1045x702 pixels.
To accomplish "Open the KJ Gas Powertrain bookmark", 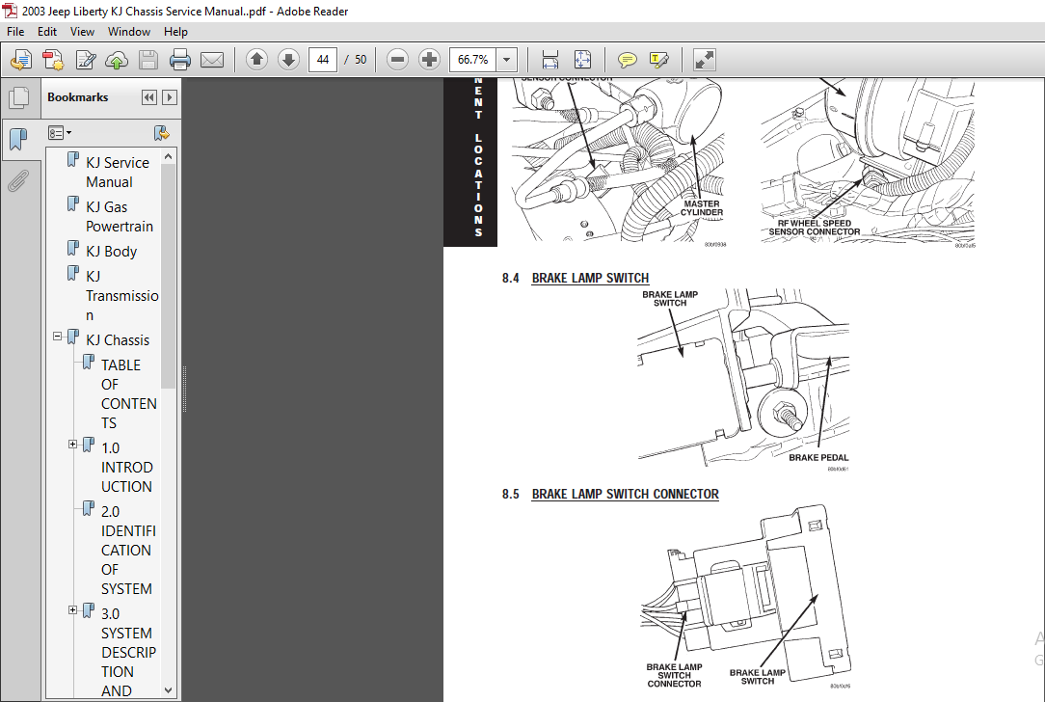I will click(120, 217).
